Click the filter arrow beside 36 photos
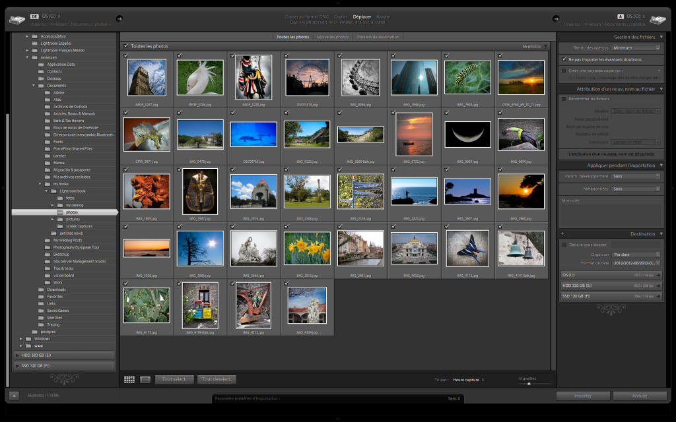The height and width of the screenshot is (422, 676). [545, 47]
